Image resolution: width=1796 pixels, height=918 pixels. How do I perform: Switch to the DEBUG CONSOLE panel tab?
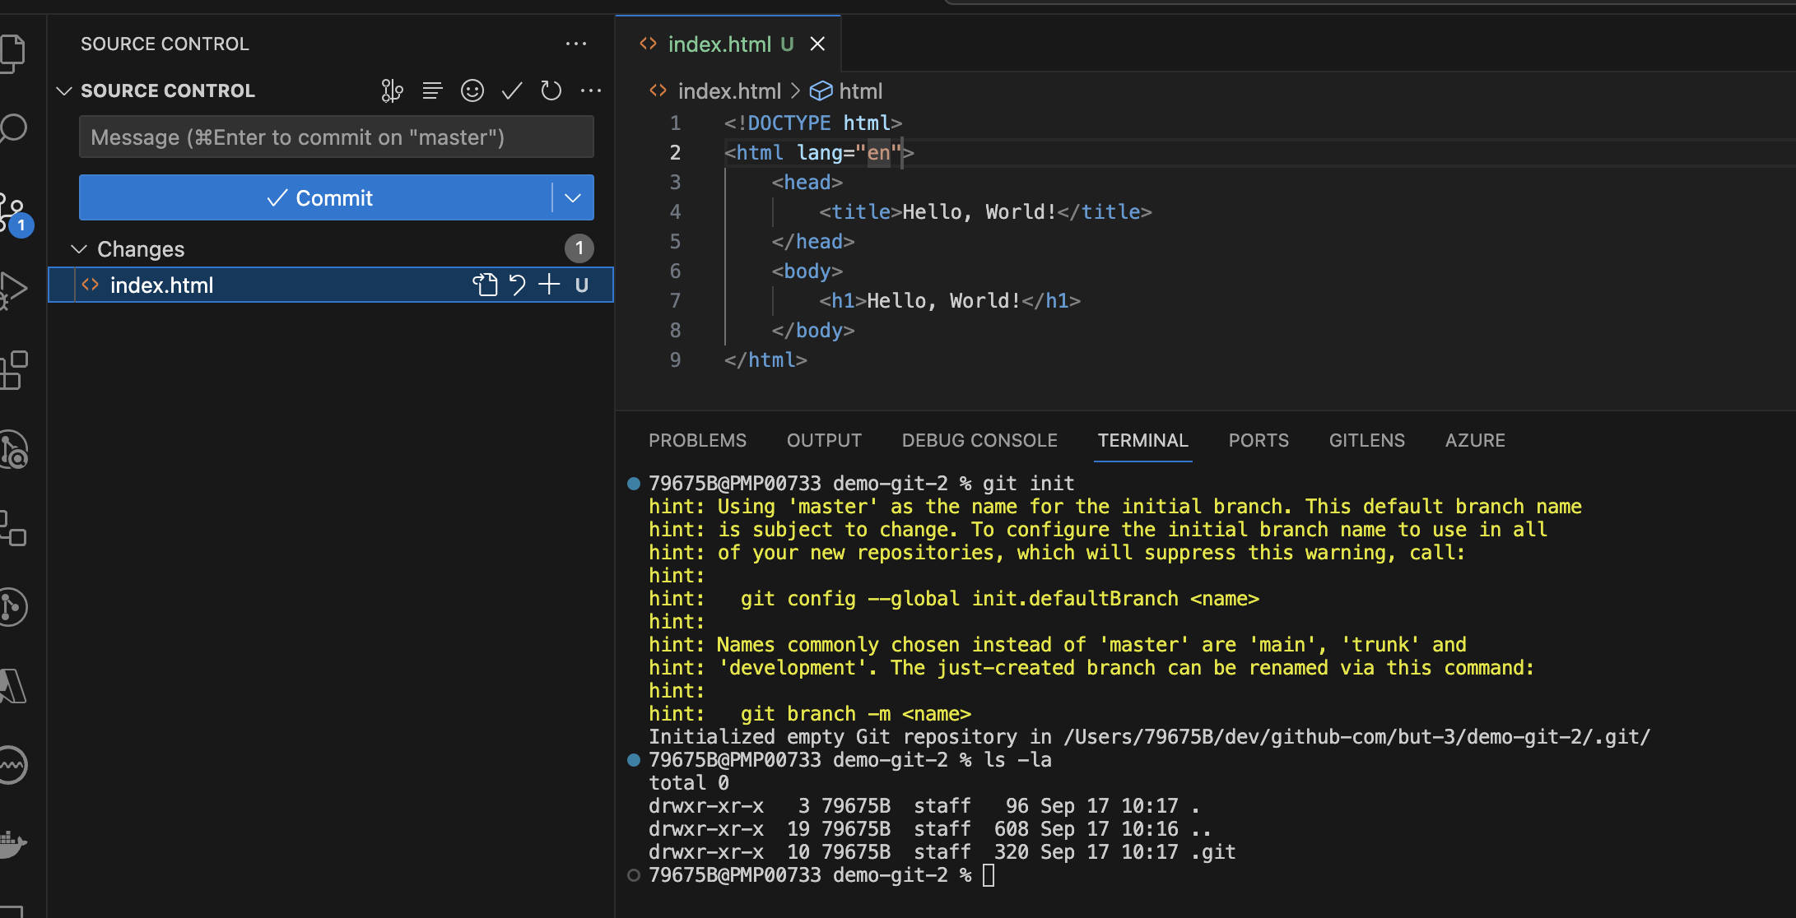[979, 440]
